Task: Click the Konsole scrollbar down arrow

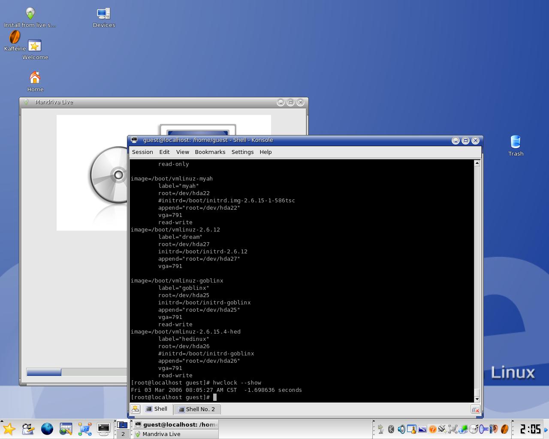Action: [x=477, y=400]
